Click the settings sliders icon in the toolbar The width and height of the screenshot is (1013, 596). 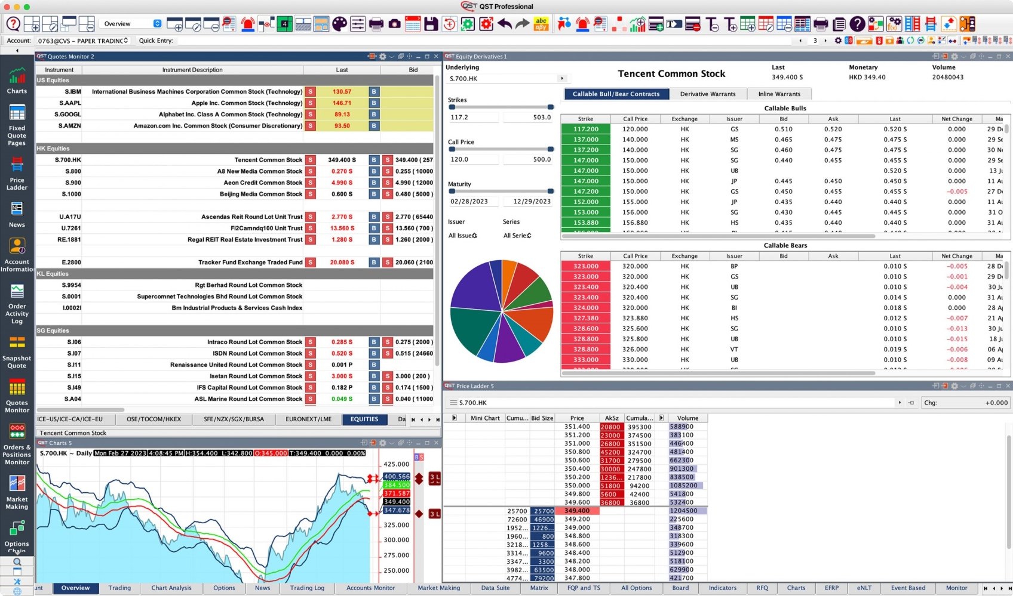358,24
